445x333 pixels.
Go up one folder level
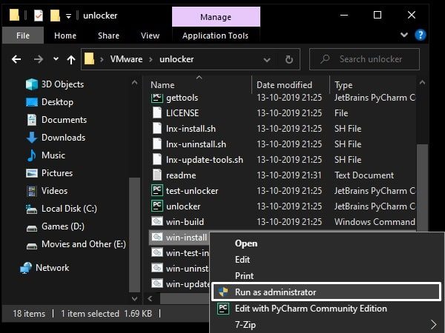[x=71, y=59]
